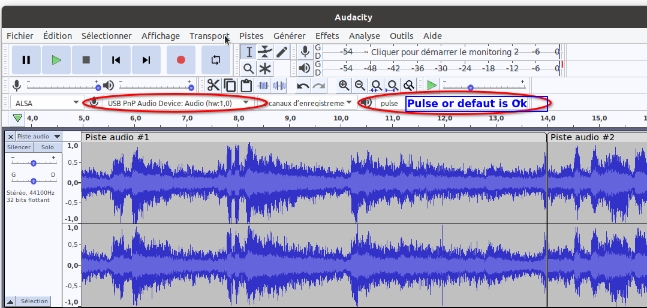Viewport: 647px width, 308px height.
Task: Toggle the Solo button on the track
Action: (47, 147)
